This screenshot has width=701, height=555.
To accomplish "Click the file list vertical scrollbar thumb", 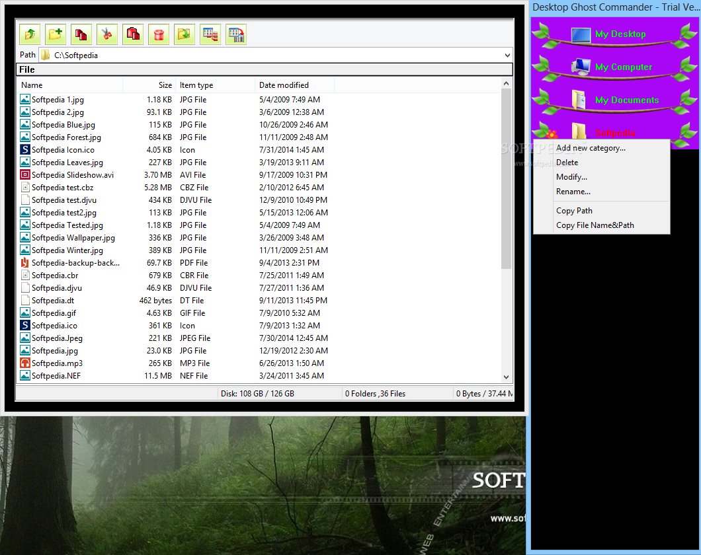I will pos(506,179).
